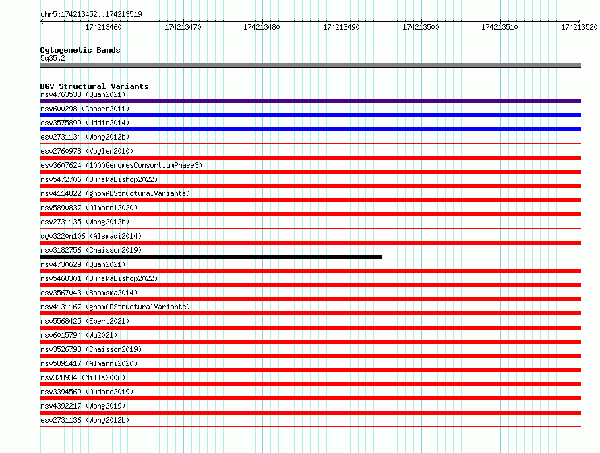This screenshot has height=453, width=600.
Task: Open nsv4114822 (gnomADStructuralVariants) entry
Action: (x=115, y=193)
